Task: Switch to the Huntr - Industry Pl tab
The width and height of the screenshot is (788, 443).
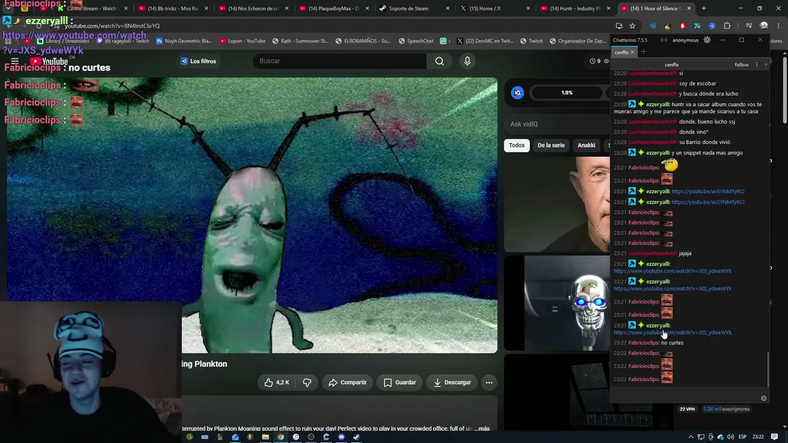Action: [x=576, y=9]
